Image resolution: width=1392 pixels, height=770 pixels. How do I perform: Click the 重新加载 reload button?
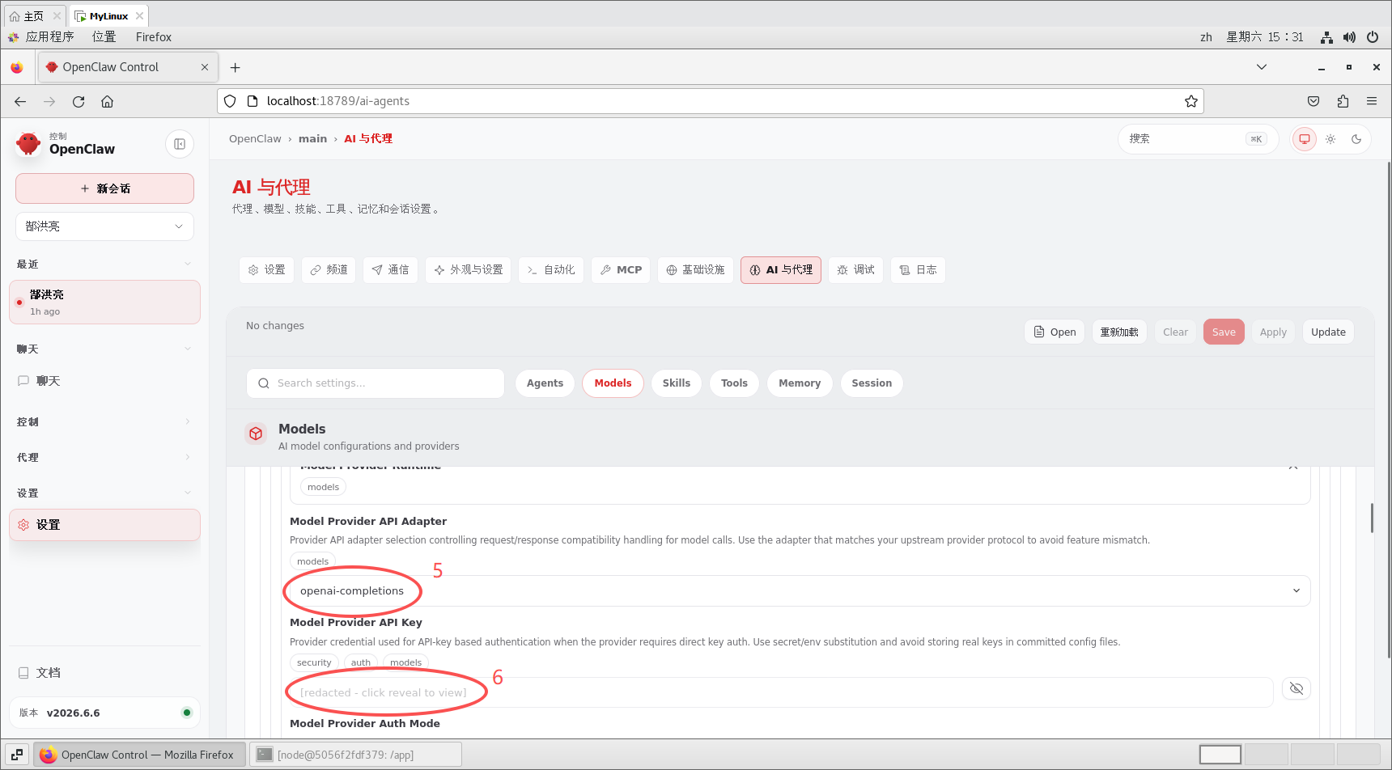point(1119,332)
